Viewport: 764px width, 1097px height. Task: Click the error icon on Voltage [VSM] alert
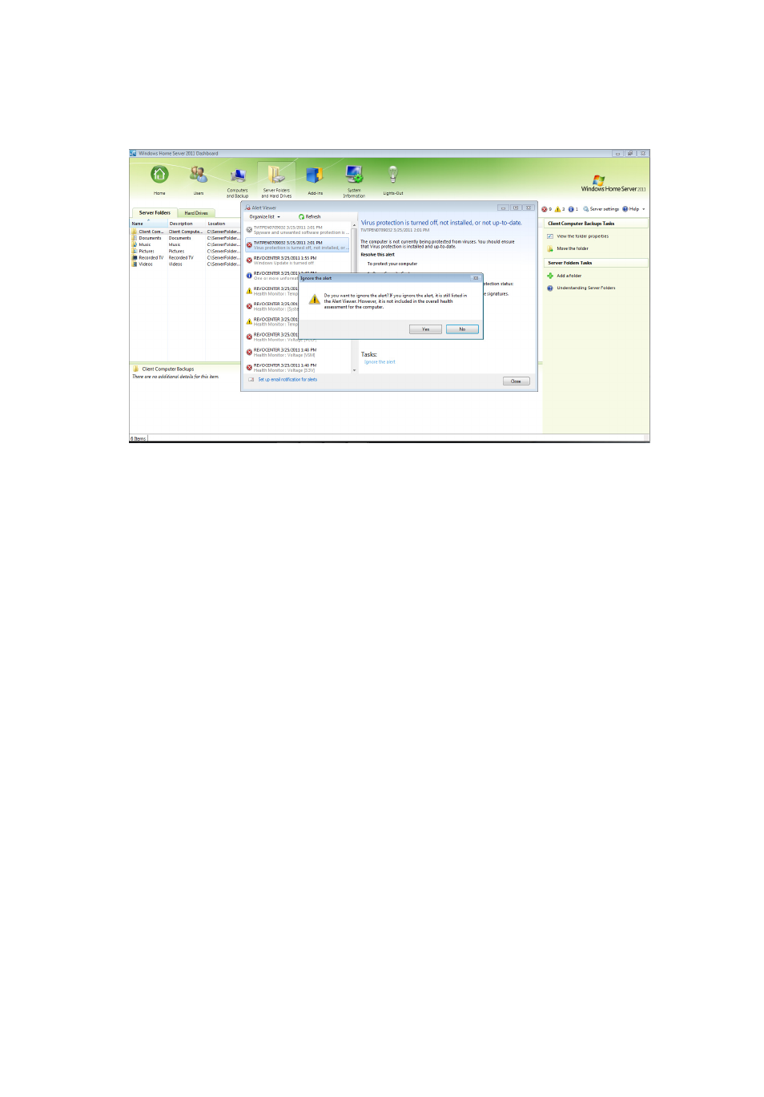pos(249,353)
